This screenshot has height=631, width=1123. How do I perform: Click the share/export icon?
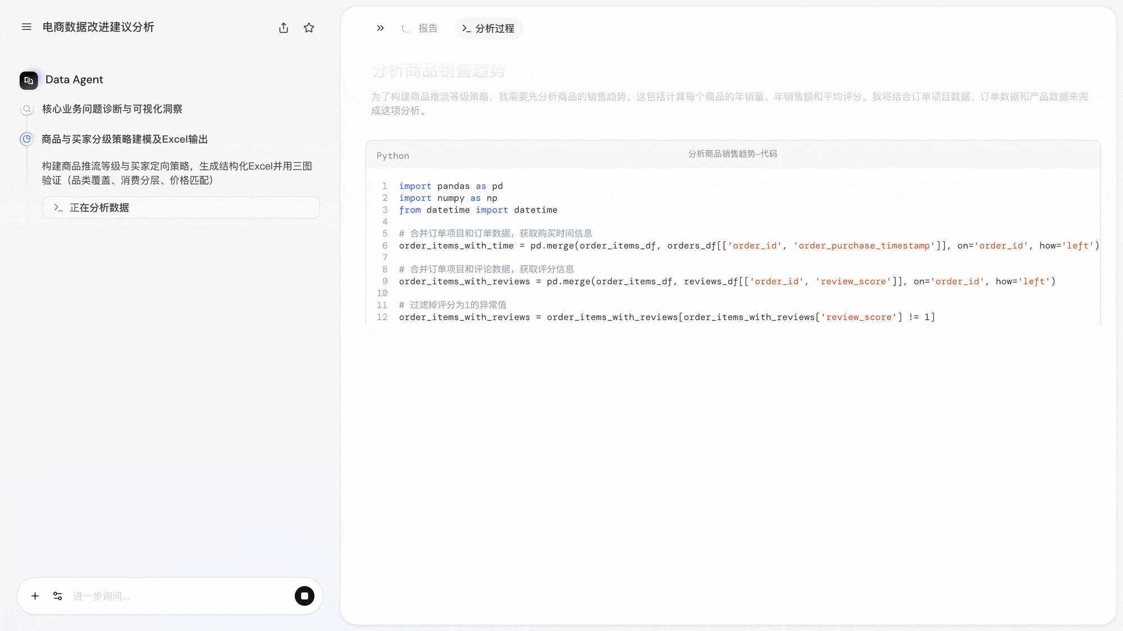(284, 28)
